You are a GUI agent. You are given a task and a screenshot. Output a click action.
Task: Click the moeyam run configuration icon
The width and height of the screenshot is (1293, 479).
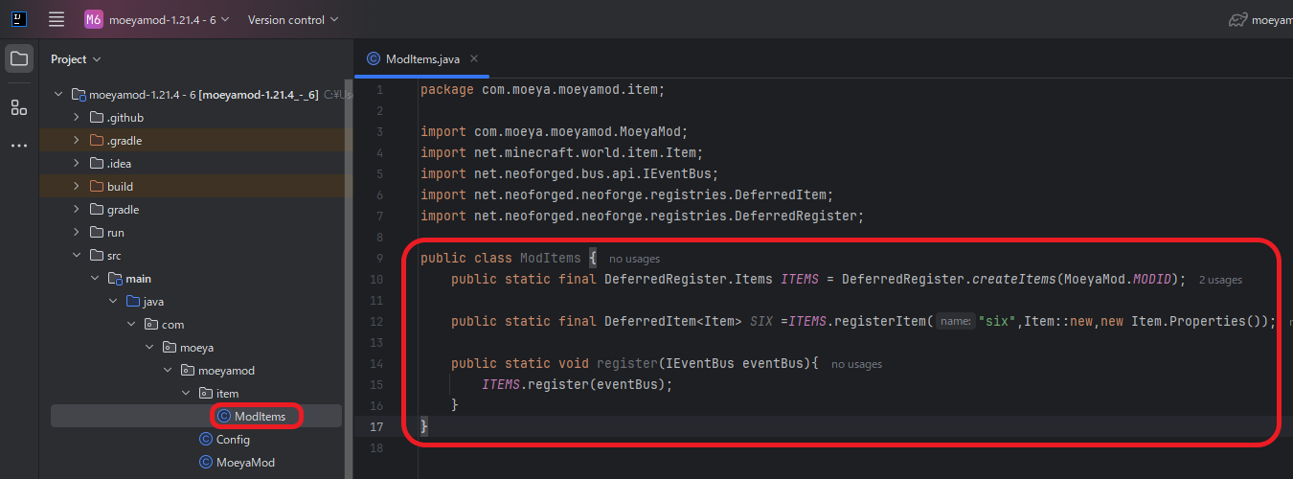pos(1238,19)
